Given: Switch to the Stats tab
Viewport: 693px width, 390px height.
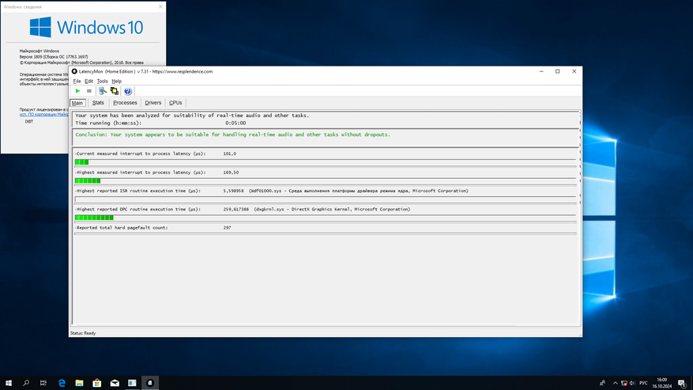Looking at the screenshot, I should [x=98, y=103].
